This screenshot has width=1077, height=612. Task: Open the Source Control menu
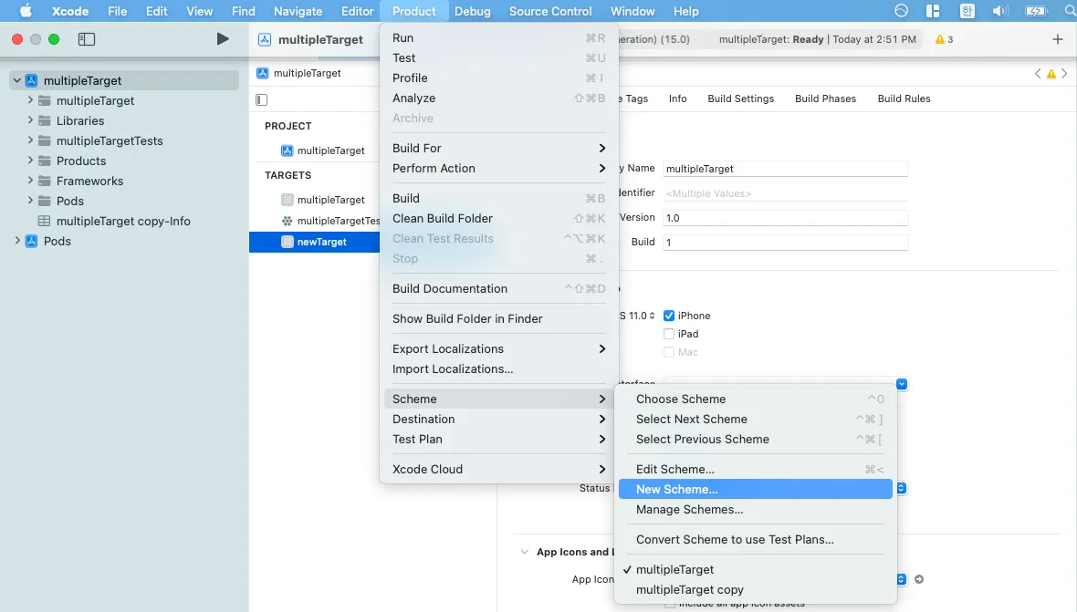click(550, 11)
